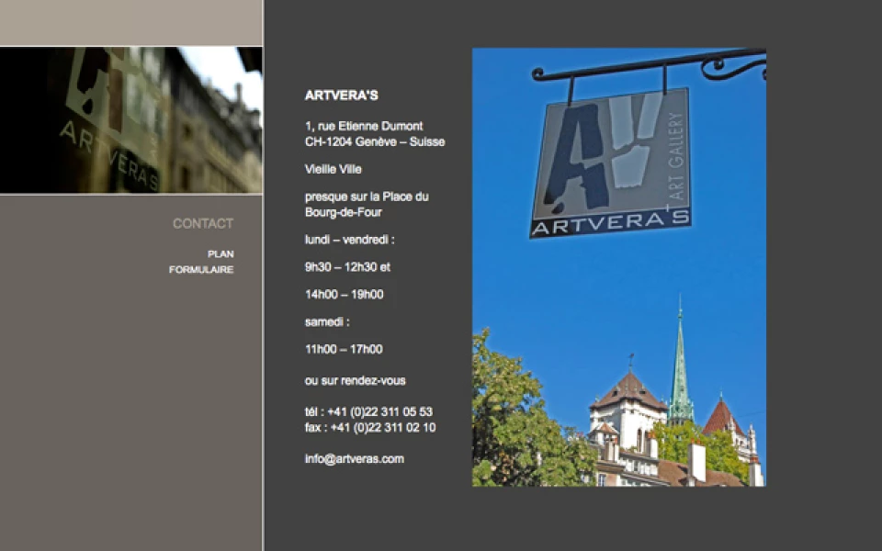Click the '11h00 – 17h00' Saturday hours
The image size is (882, 551).
pos(344,349)
